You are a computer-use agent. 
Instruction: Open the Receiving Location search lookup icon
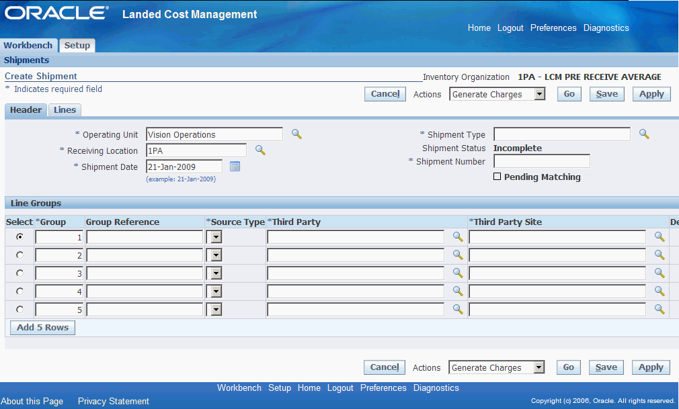[x=260, y=150]
